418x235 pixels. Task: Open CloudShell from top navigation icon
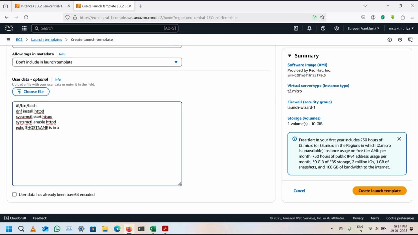click(x=296, y=28)
